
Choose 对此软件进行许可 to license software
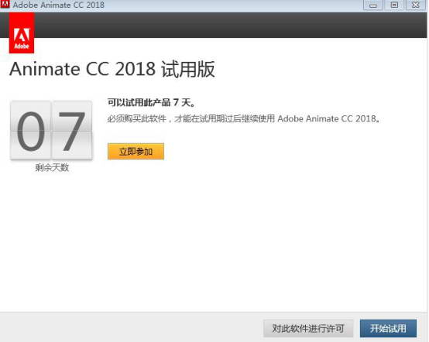(x=308, y=328)
